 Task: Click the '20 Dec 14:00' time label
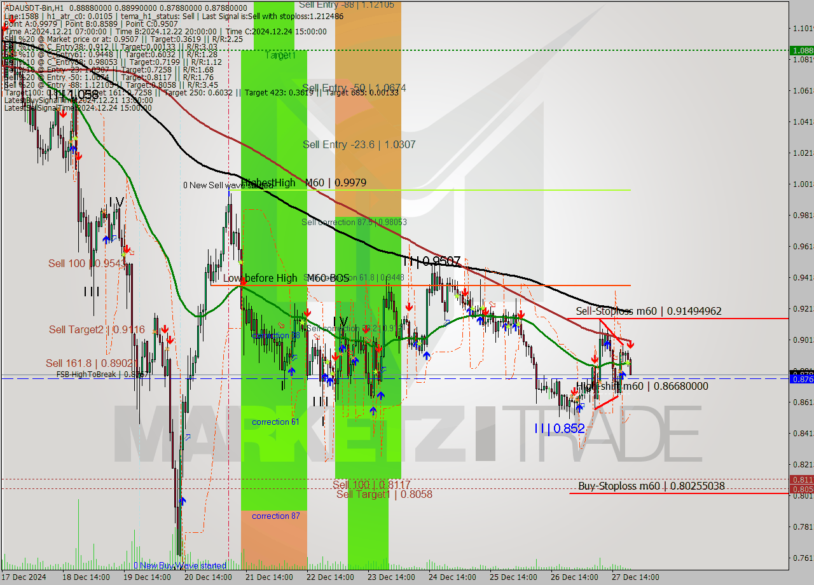(x=208, y=577)
